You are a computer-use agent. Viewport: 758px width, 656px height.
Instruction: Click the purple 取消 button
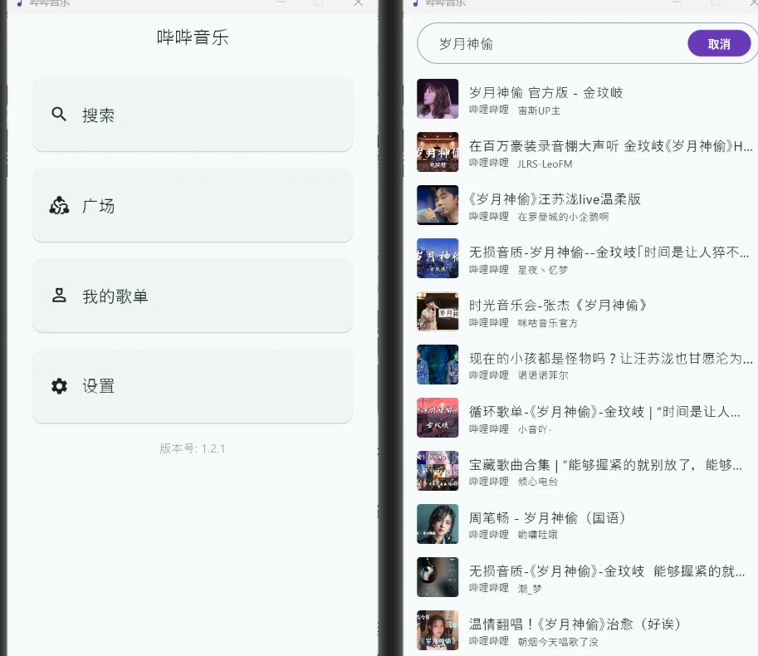click(x=719, y=44)
